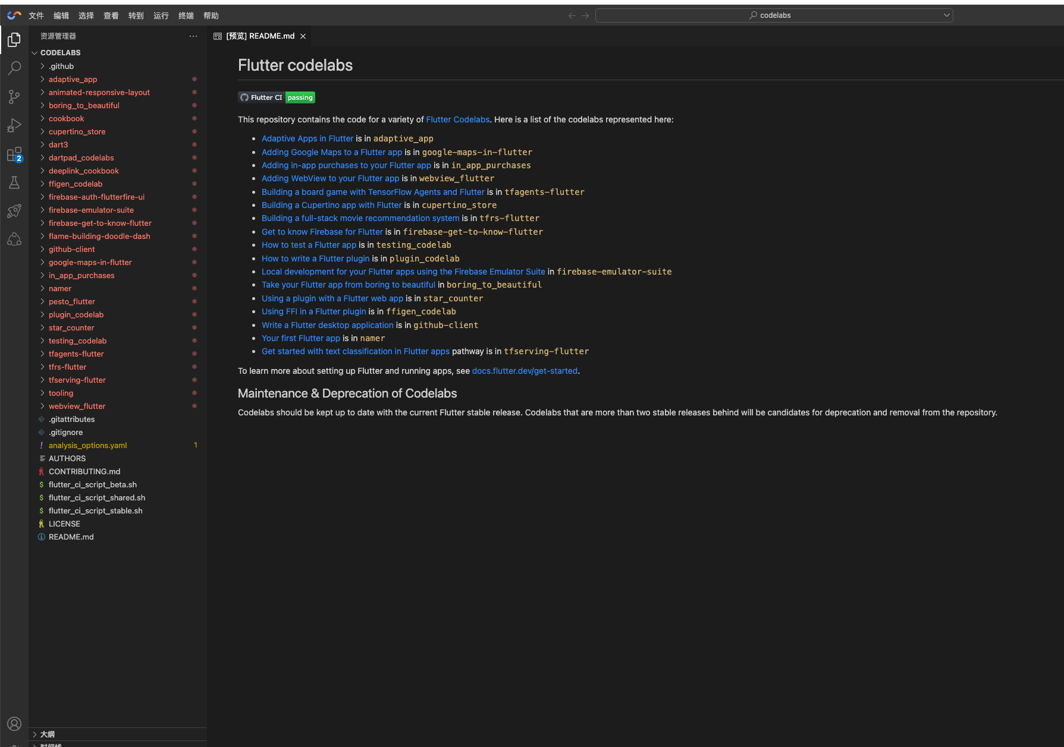Open the Search view icon

pos(14,68)
